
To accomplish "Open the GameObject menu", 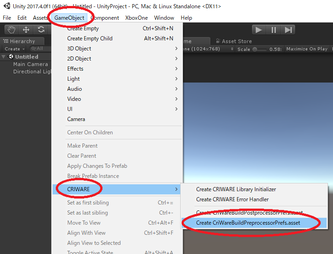I will click(x=69, y=18).
